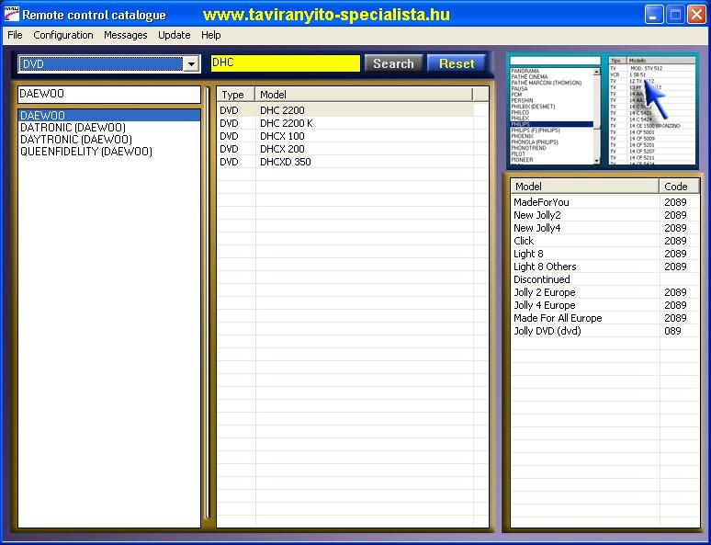Viewport: 711px width, 545px height.
Task: Select the Discontinued row
Action: (604, 279)
